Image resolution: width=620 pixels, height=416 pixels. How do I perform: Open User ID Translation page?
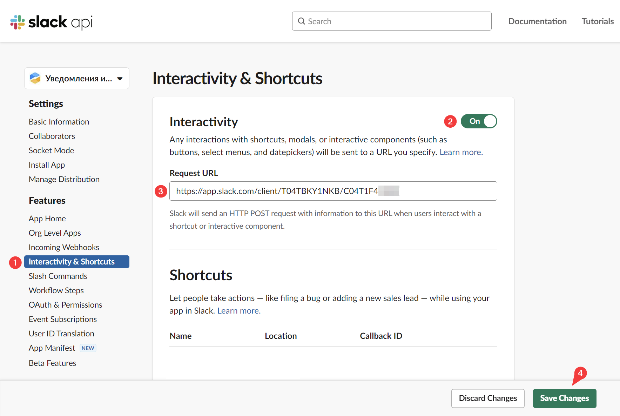point(61,334)
